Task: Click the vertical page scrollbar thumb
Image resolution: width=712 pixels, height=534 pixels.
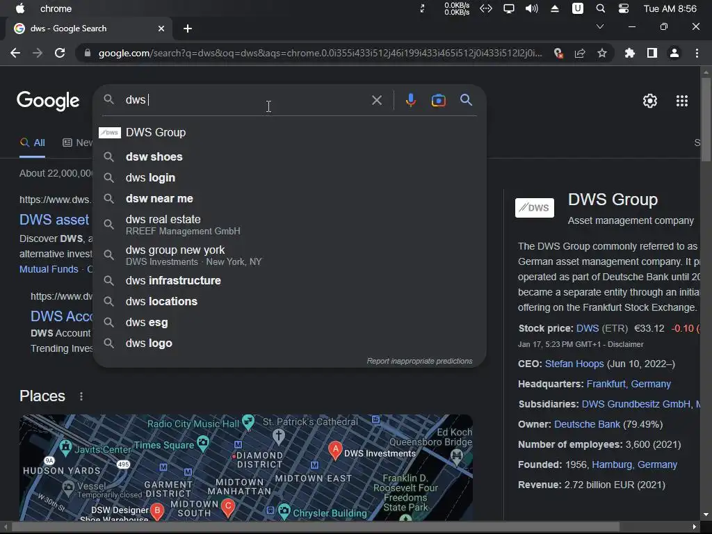Action: [706, 120]
